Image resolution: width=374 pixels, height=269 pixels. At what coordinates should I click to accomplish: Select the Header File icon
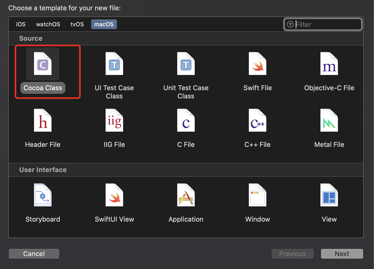click(x=43, y=120)
